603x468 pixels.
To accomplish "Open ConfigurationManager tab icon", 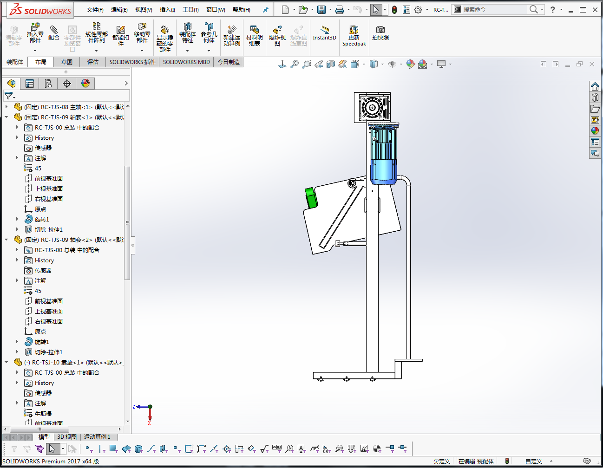I will pyautogui.click(x=48, y=84).
